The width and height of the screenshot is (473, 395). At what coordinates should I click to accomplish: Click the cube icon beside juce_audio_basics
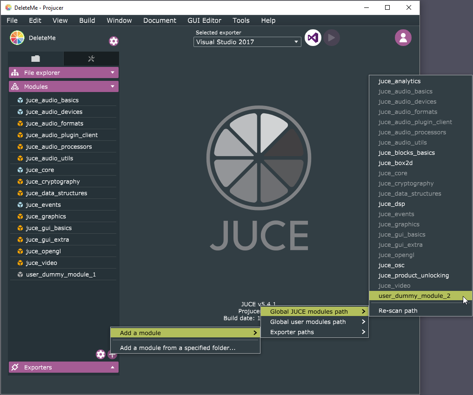pyautogui.click(x=20, y=100)
